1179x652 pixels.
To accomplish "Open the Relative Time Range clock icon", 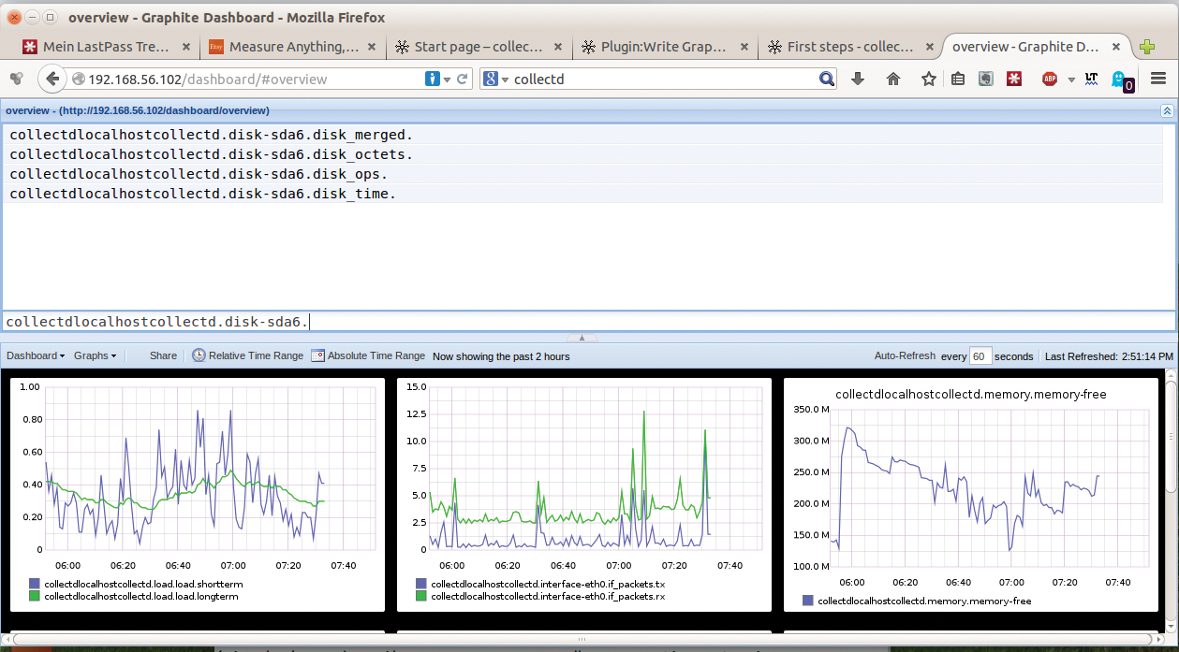I will 198,355.
